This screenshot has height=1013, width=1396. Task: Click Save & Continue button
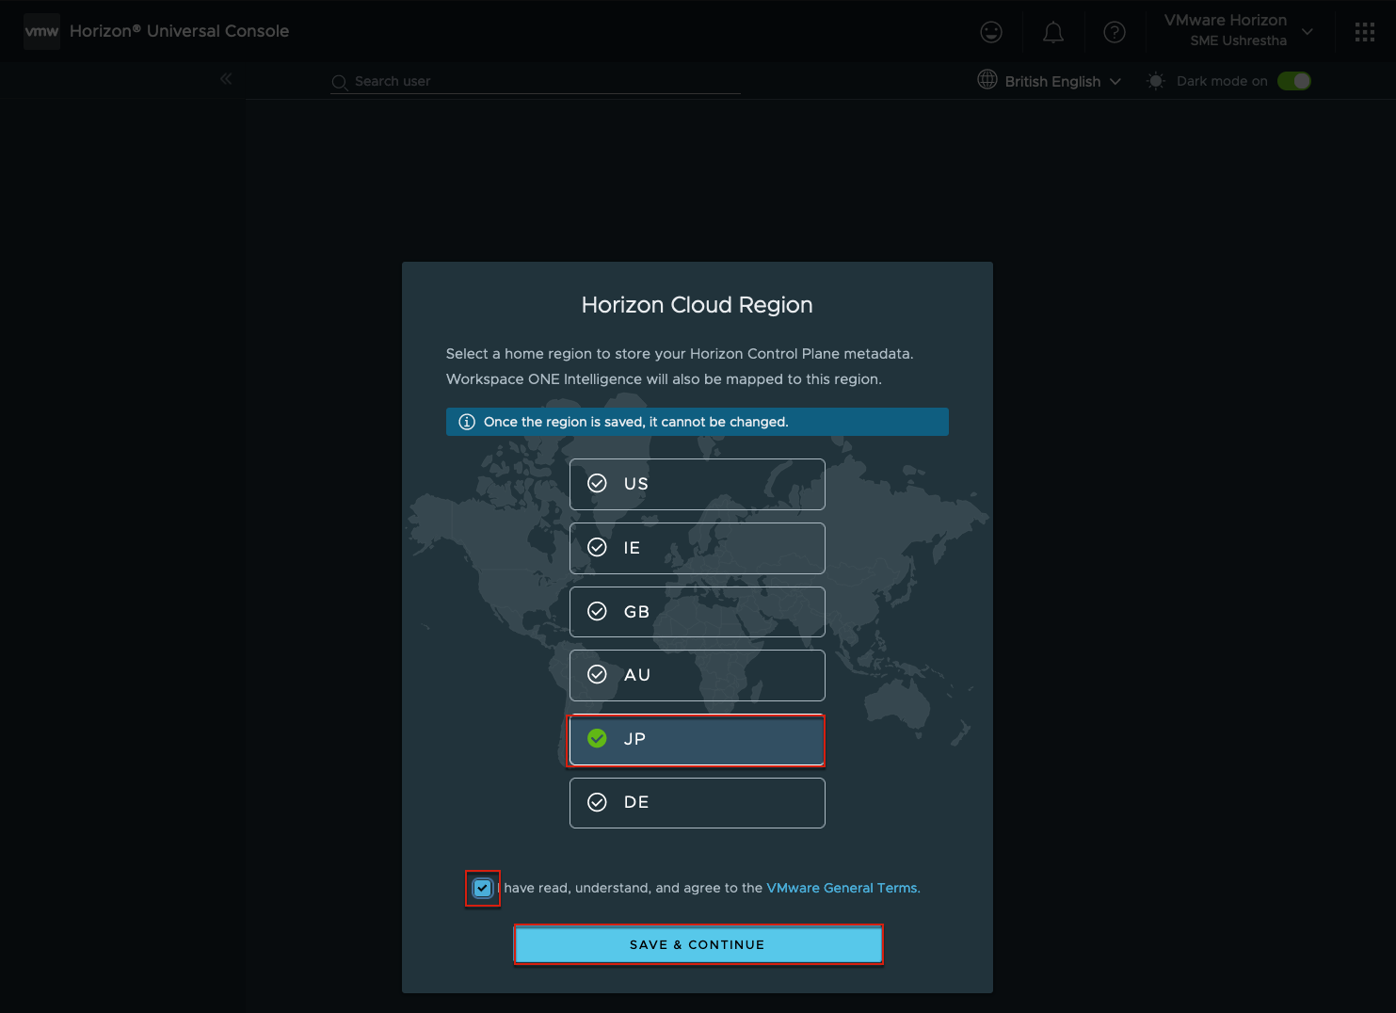[x=698, y=944]
